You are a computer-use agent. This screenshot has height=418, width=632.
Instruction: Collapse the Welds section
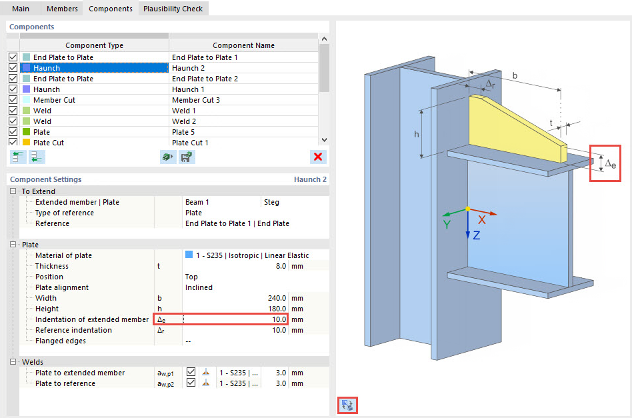[x=13, y=362]
